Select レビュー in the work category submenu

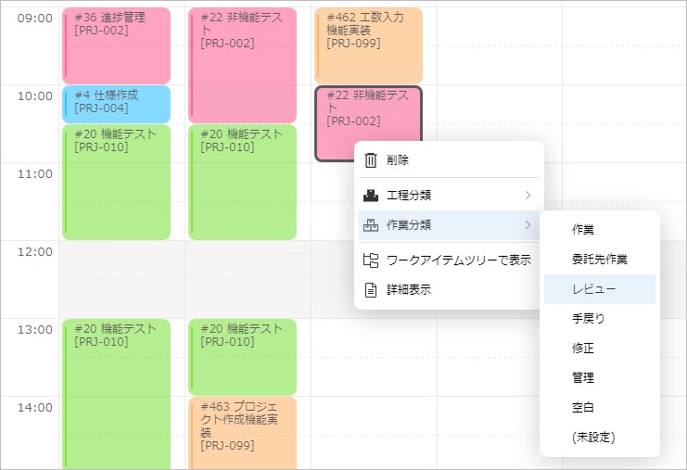(594, 289)
